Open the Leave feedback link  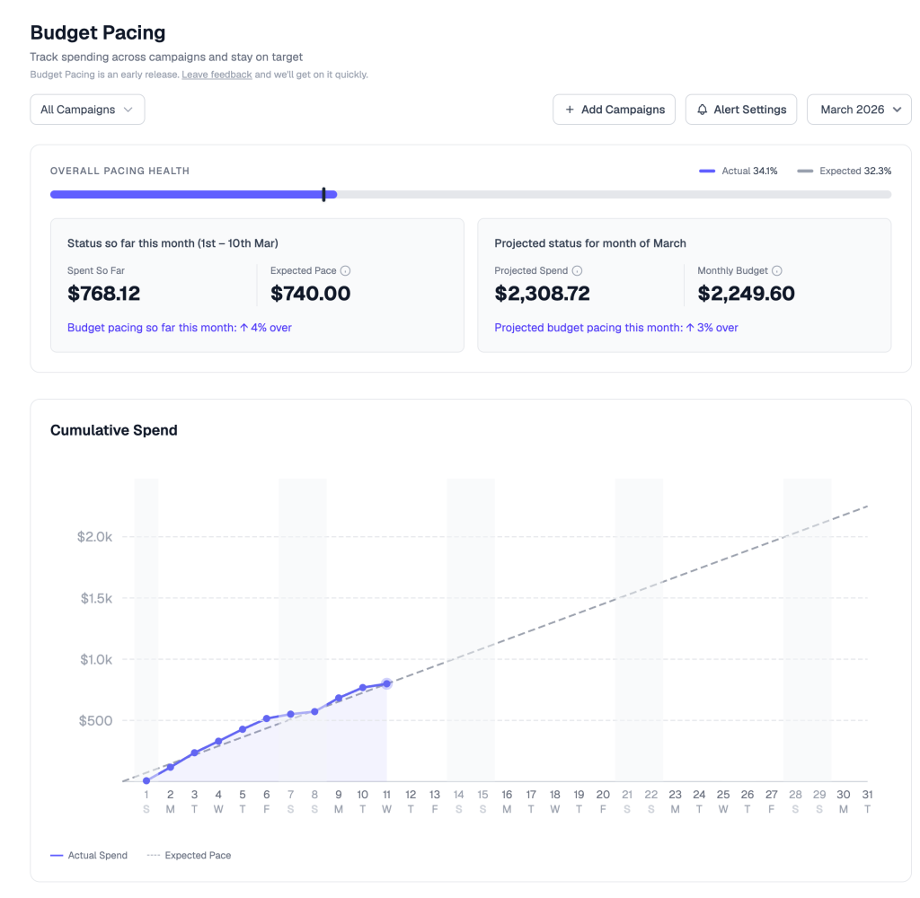[217, 75]
